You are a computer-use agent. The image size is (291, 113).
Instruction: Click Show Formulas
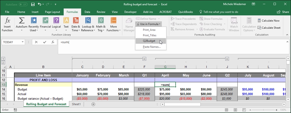(211, 19)
